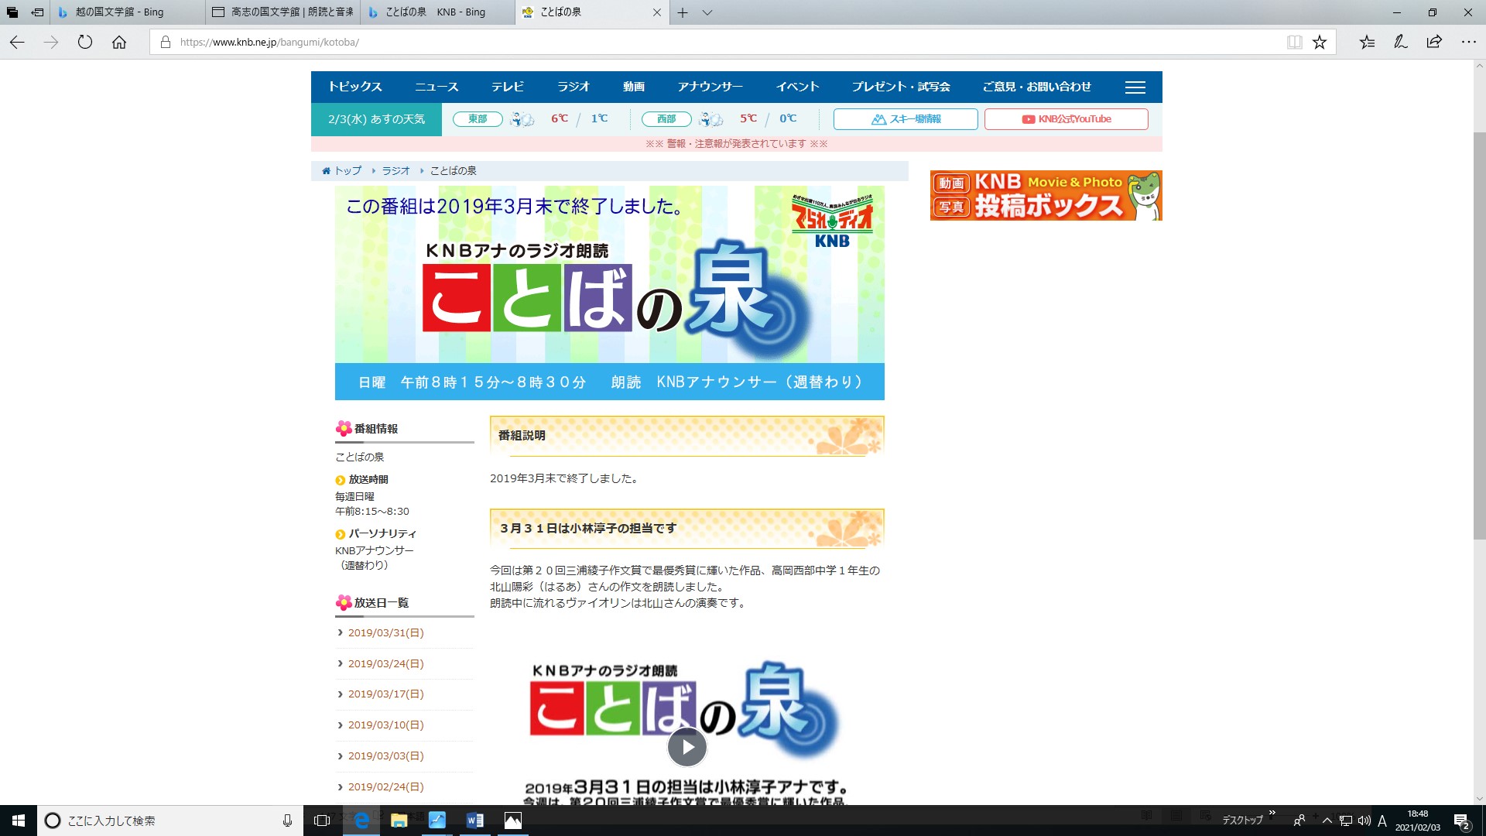Click the ことばの泉 program banner image
Viewport: 1486px width, 836px height.
click(610, 293)
